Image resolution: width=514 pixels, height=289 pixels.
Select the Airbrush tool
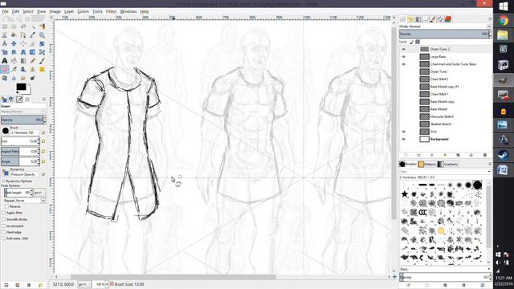[14, 69]
